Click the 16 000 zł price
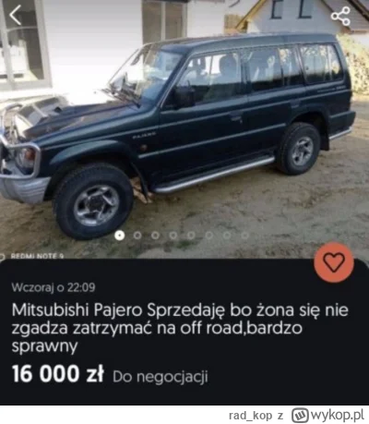 tap(58, 374)
